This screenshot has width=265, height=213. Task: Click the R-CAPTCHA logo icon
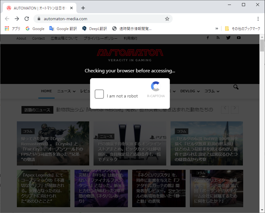click(x=156, y=86)
